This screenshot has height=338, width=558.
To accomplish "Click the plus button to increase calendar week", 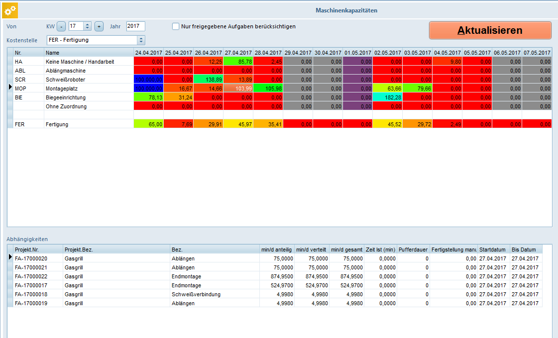I will click(x=99, y=26).
